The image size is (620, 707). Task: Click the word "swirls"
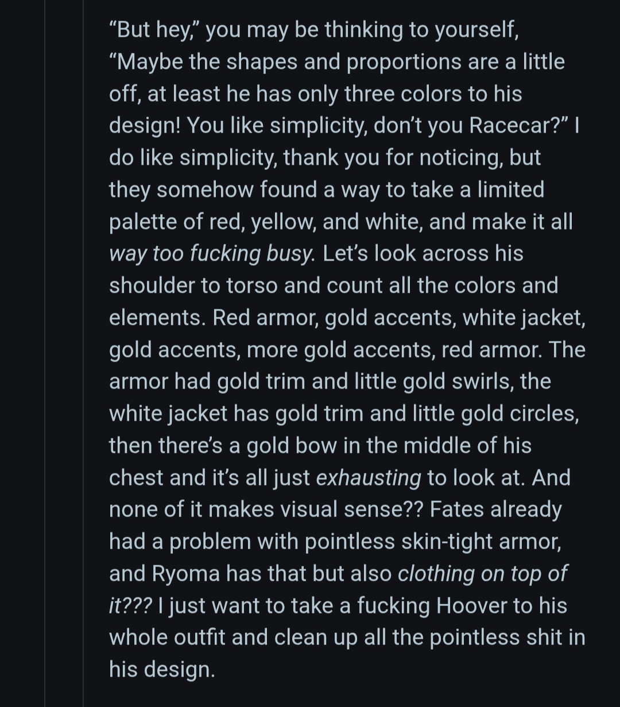pos(482,381)
